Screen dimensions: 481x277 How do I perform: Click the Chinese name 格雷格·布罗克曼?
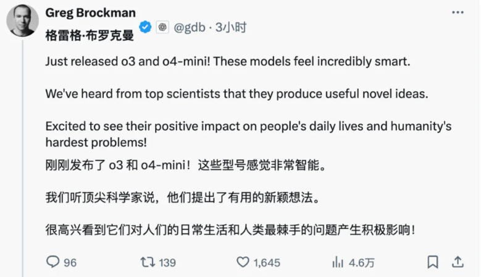[x=90, y=36]
